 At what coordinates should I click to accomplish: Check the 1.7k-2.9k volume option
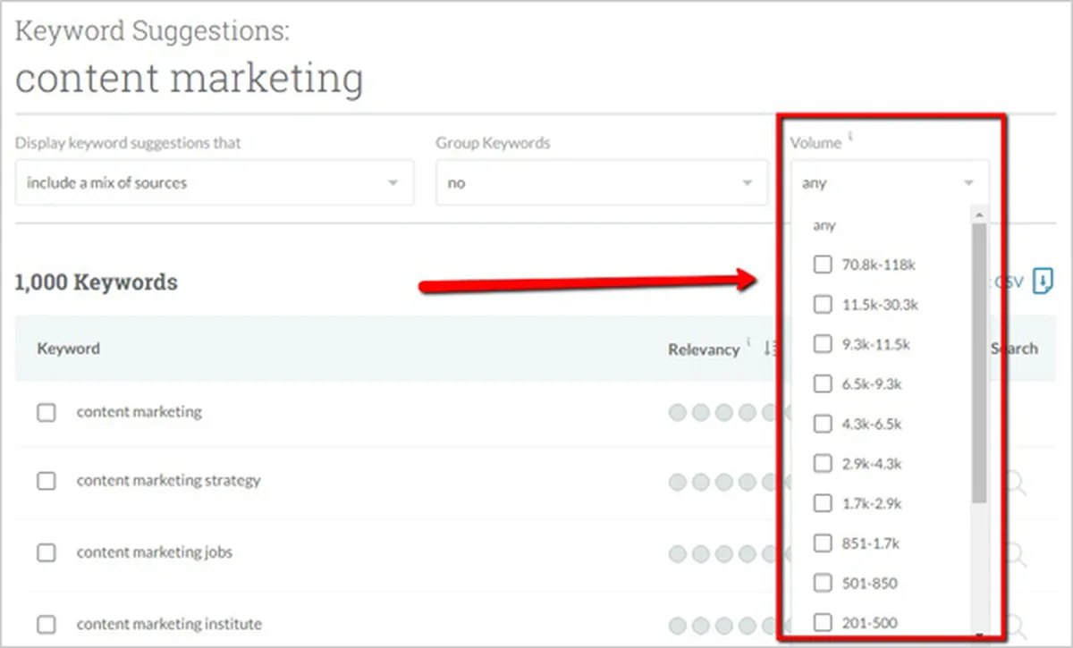pos(822,503)
